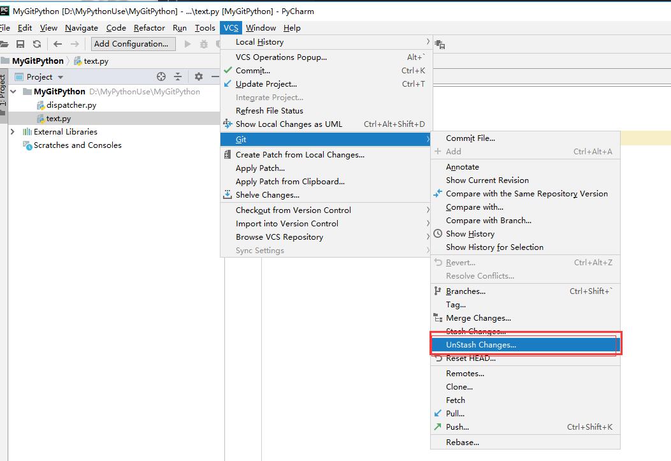This screenshot has height=461, width=671.
Task: Choose Commit... in VCS menu
Action: click(x=325, y=71)
